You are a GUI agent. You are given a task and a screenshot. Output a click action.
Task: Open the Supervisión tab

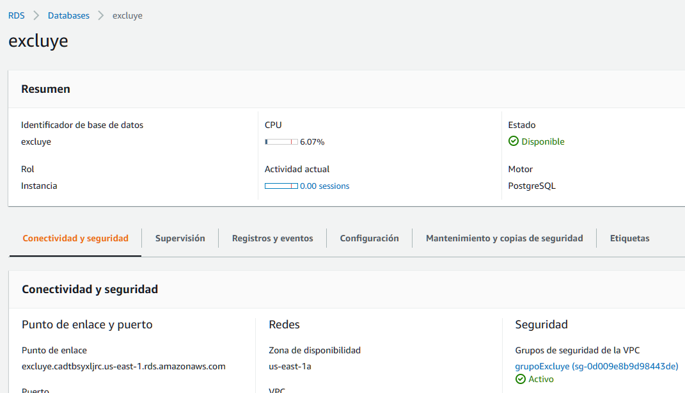click(x=180, y=237)
